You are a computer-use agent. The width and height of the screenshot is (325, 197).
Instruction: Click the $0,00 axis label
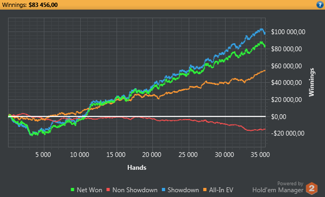pyautogui.click(x=278, y=117)
